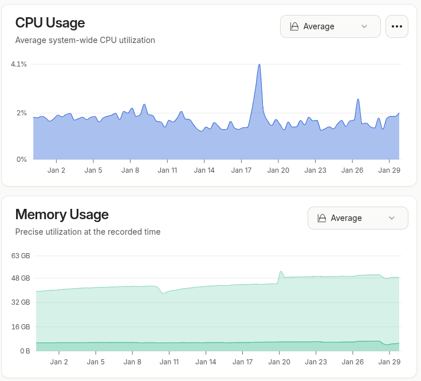Open the Memory Usage Average dropdown
This screenshot has width=421, height=381.
point(357,218)
